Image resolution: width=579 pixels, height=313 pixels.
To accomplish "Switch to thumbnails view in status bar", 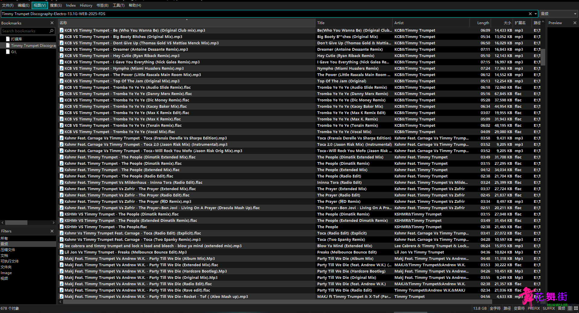I will 576,308.
